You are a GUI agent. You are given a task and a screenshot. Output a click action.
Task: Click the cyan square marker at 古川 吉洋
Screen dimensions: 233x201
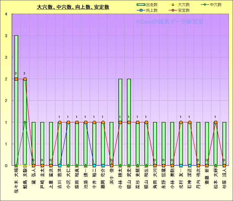(60, 166)
